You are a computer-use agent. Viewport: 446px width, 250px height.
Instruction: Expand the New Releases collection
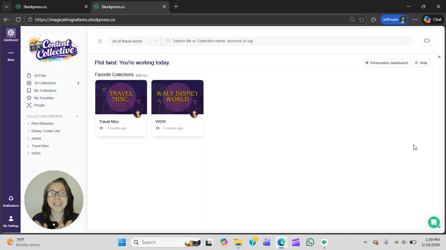(x=28, y=124)
